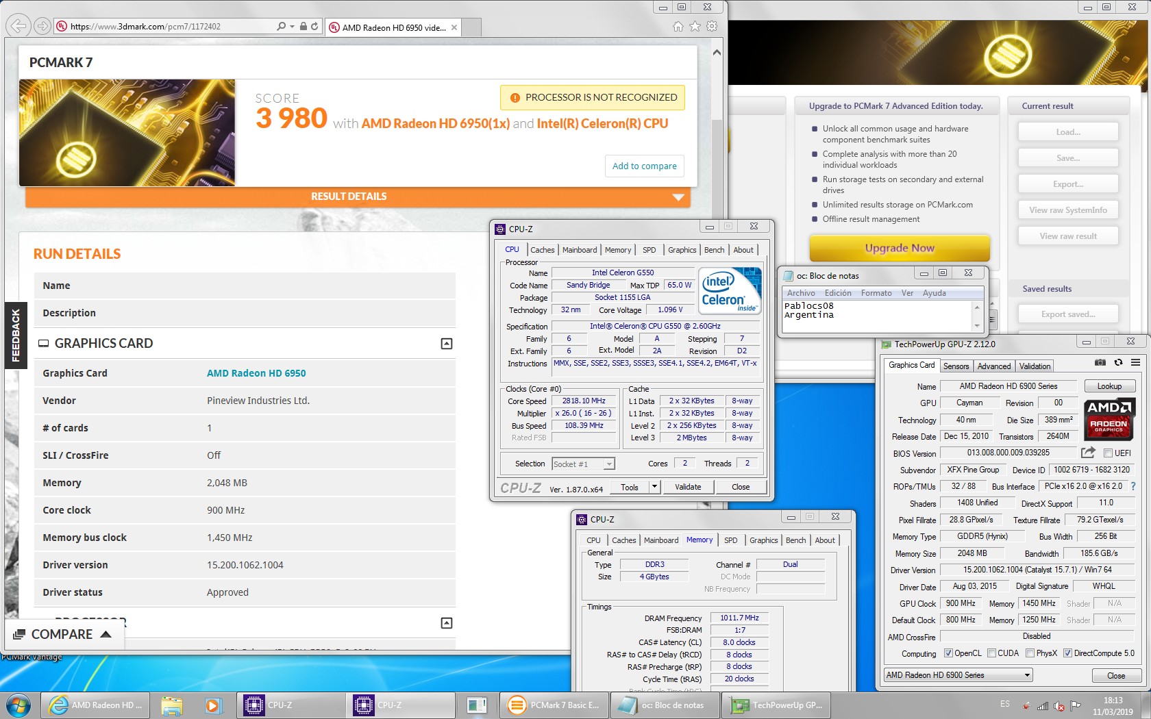The width and height of the screenshot is (1151, 719).
Task: Open Windows Media Player from taskbar
Action: 212,705
